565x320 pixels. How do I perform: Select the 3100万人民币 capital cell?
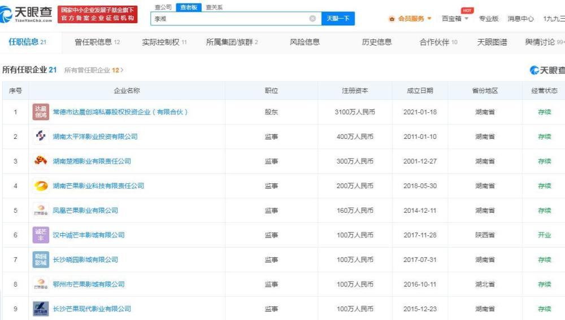[x=355, y=112]
